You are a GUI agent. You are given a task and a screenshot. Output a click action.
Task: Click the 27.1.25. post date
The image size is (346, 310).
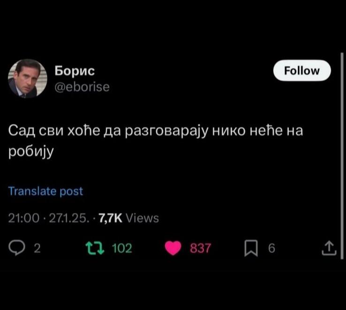click(x=69, y=218)
